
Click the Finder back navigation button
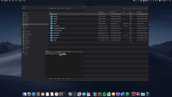click(23, 8)
